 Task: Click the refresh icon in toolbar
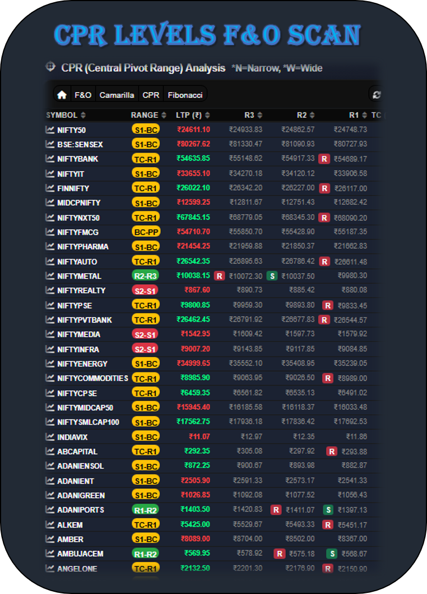point(377,95)
